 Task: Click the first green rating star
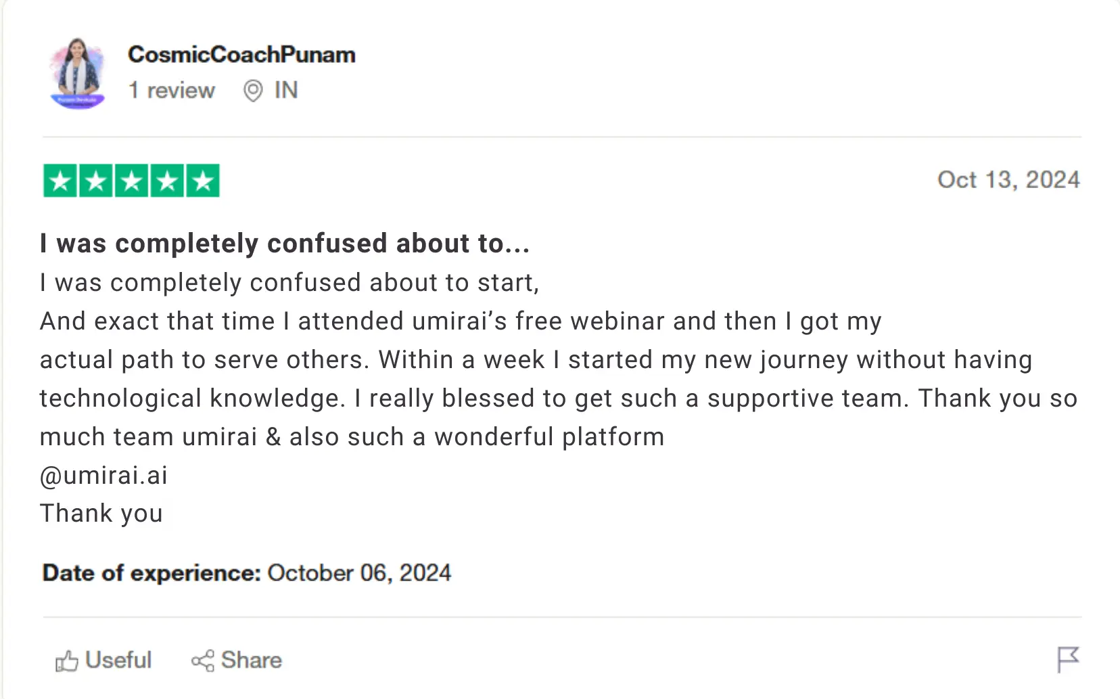pyautogui.click(x=60, y=181)
